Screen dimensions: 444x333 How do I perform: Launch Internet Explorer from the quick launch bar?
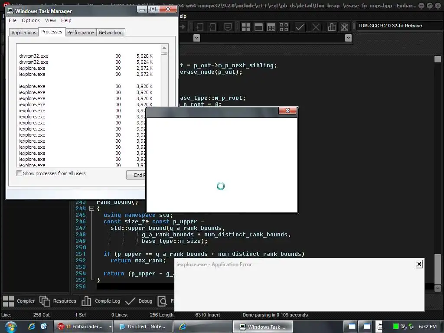(x=32, y=326)
